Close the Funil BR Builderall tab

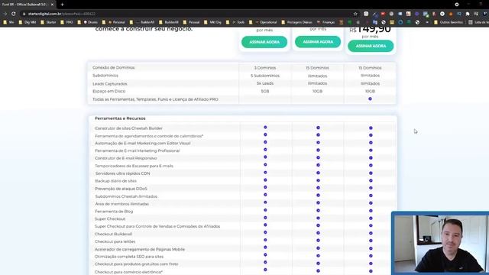[x=52, y=5]
